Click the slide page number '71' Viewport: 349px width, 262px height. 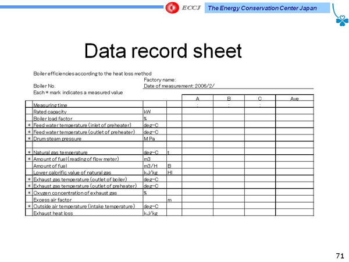click(x=340, y=256)
